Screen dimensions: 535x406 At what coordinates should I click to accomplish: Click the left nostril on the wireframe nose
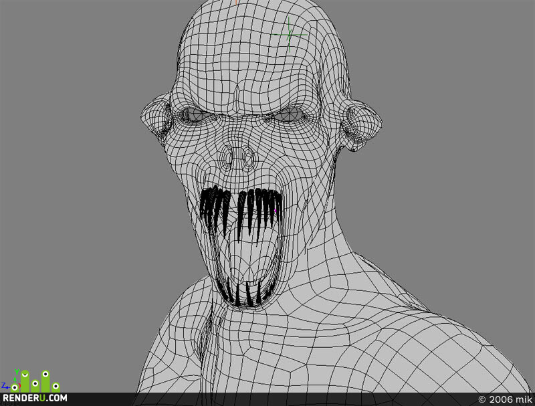(227, 158)
